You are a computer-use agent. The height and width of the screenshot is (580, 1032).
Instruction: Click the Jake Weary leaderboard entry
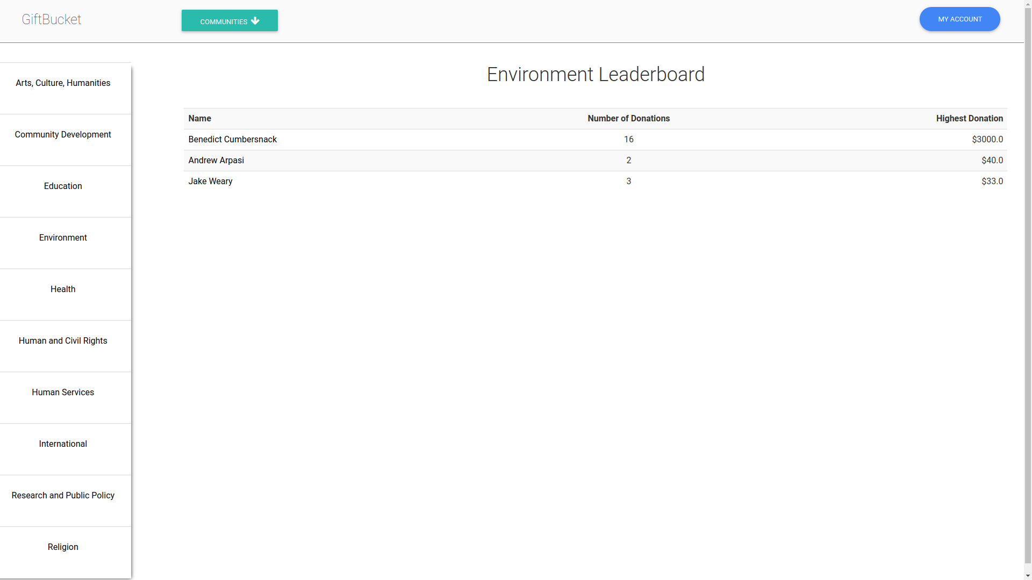pos(211,182)
